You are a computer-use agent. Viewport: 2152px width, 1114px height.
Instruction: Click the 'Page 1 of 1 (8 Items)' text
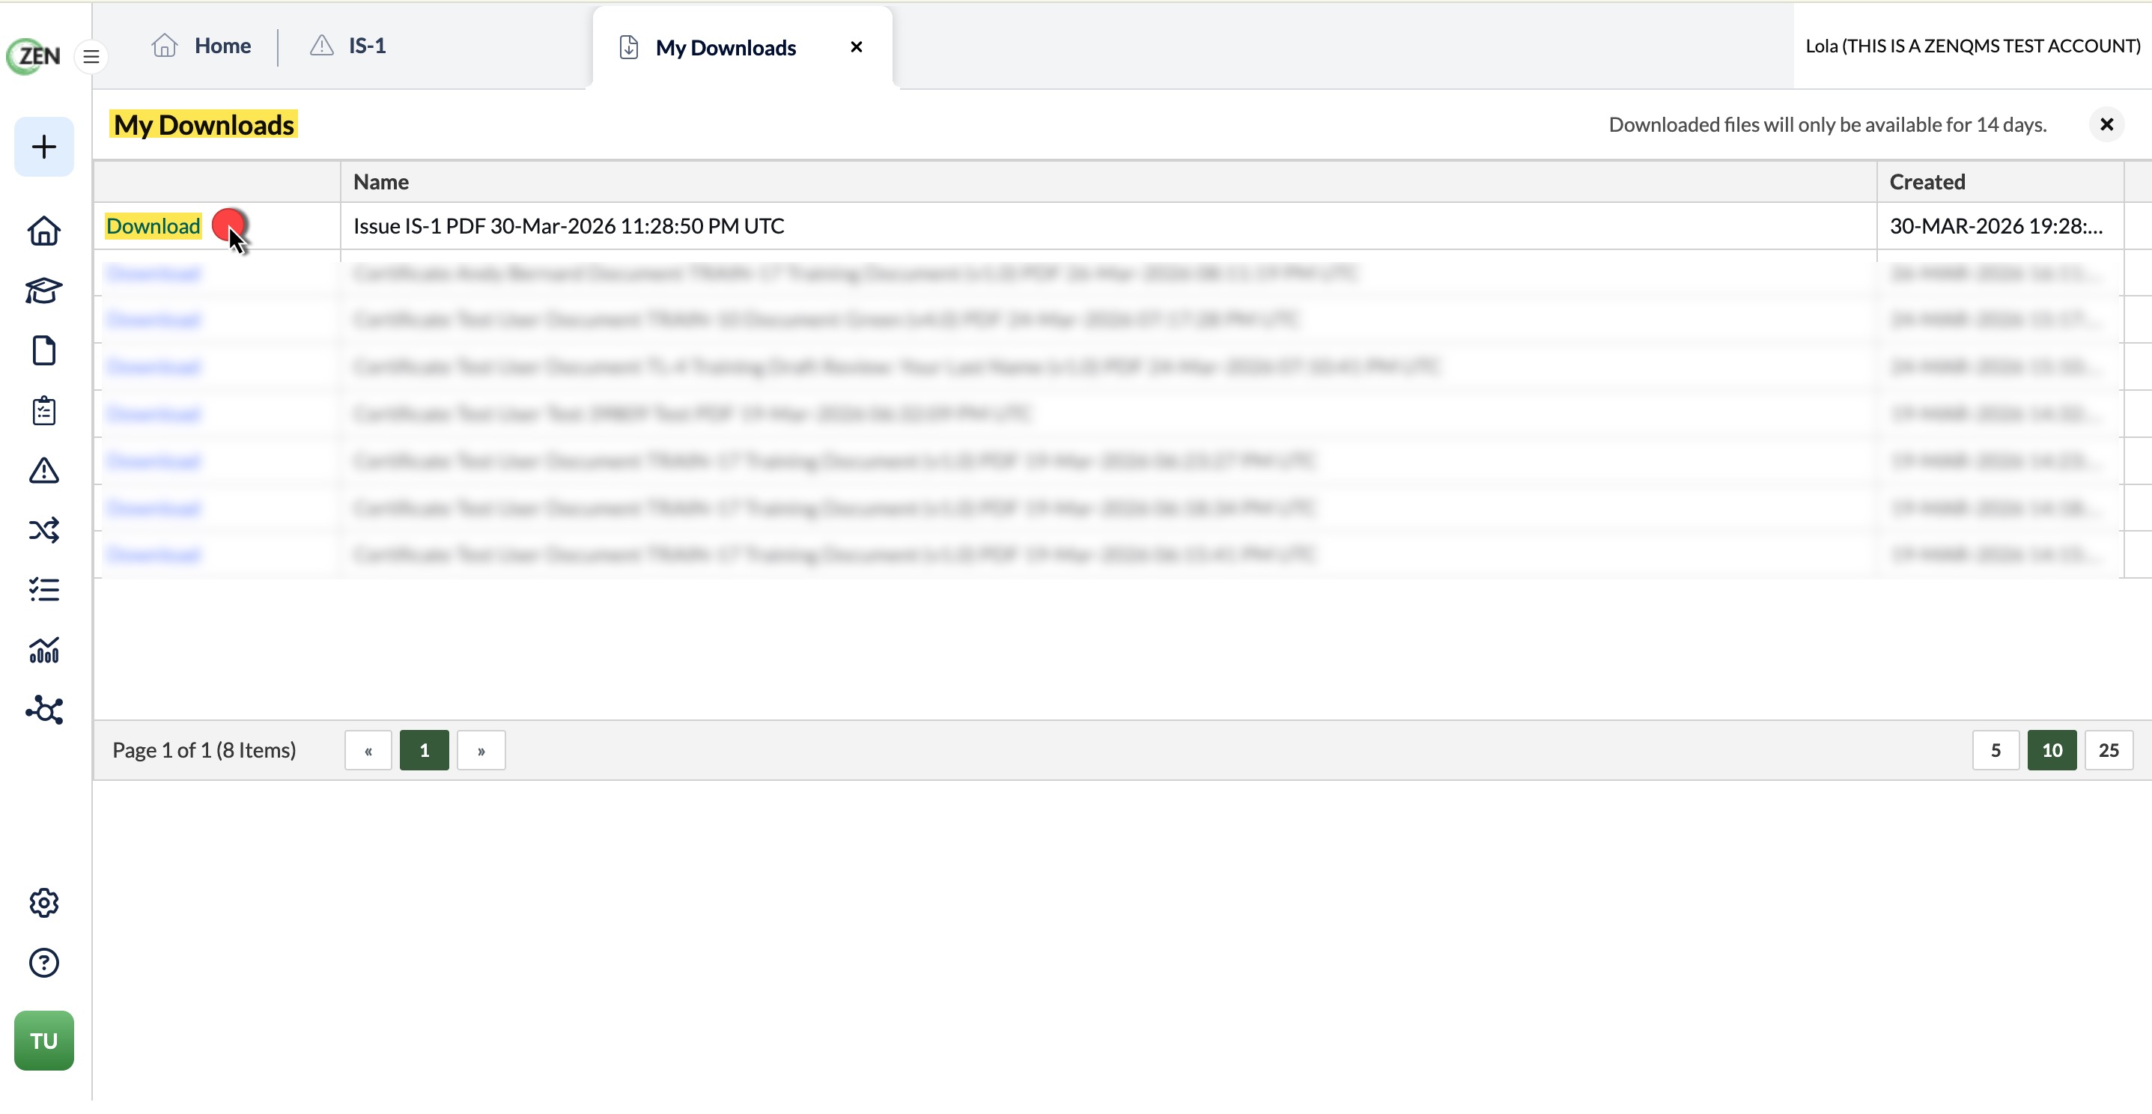coord(204,751)
